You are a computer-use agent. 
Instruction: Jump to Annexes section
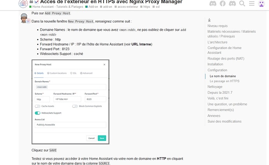(214, 116)
